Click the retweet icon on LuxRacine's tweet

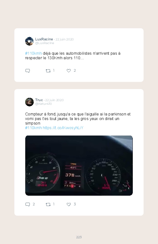tap(48, 71)
